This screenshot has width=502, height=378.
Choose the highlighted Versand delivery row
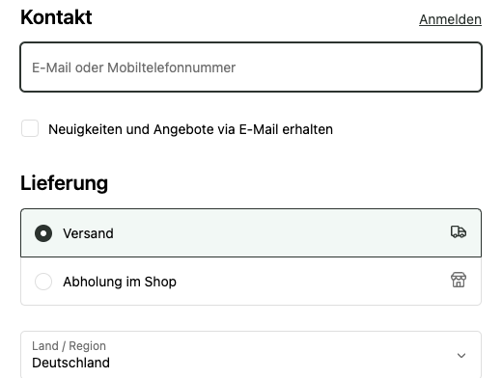[251, 233]
